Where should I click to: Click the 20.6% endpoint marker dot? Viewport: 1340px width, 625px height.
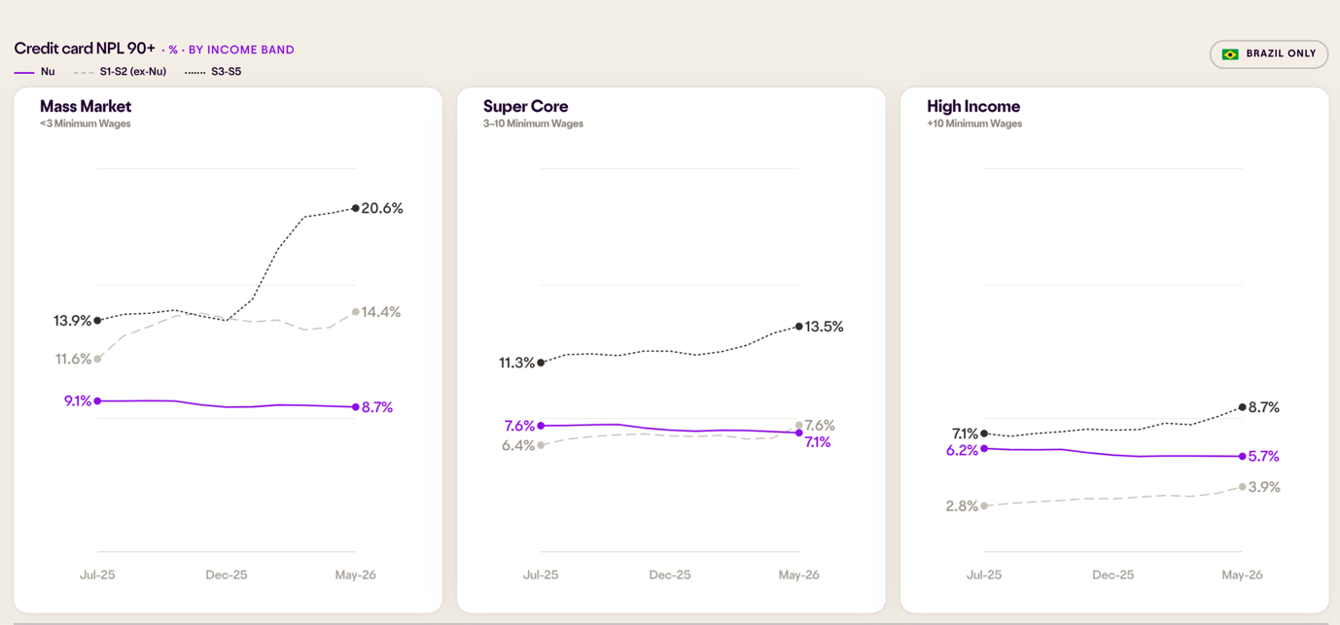356,208
